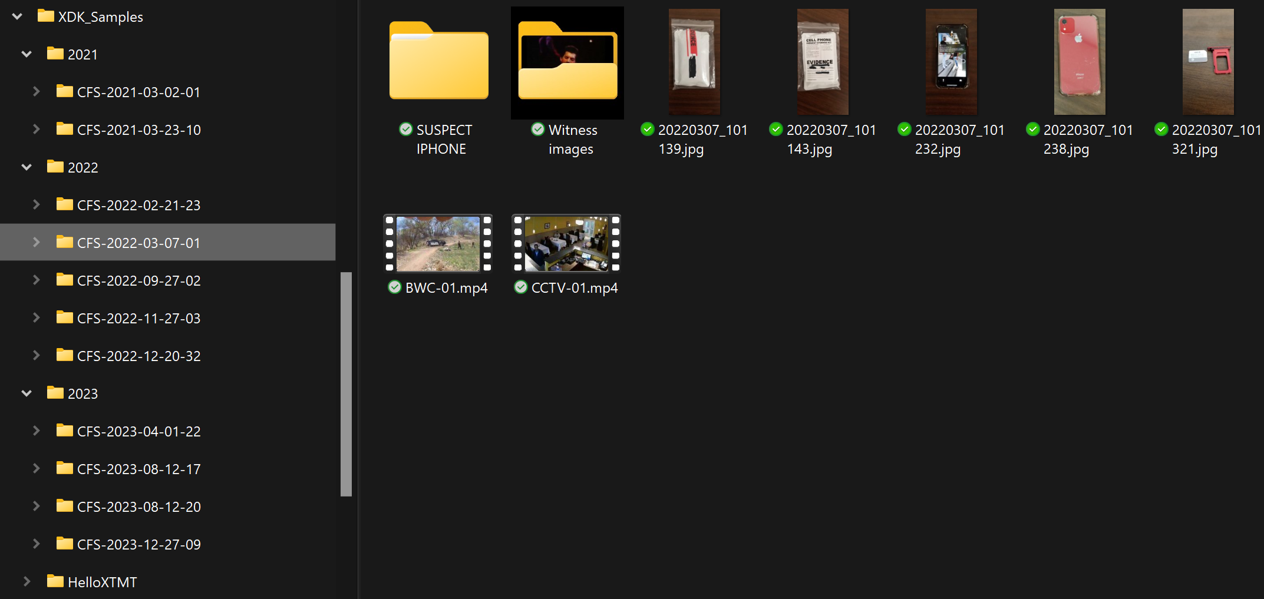1264x599 pixels.
Task: Collapse the 2023 folder chevron
Action: coord(27,393)
